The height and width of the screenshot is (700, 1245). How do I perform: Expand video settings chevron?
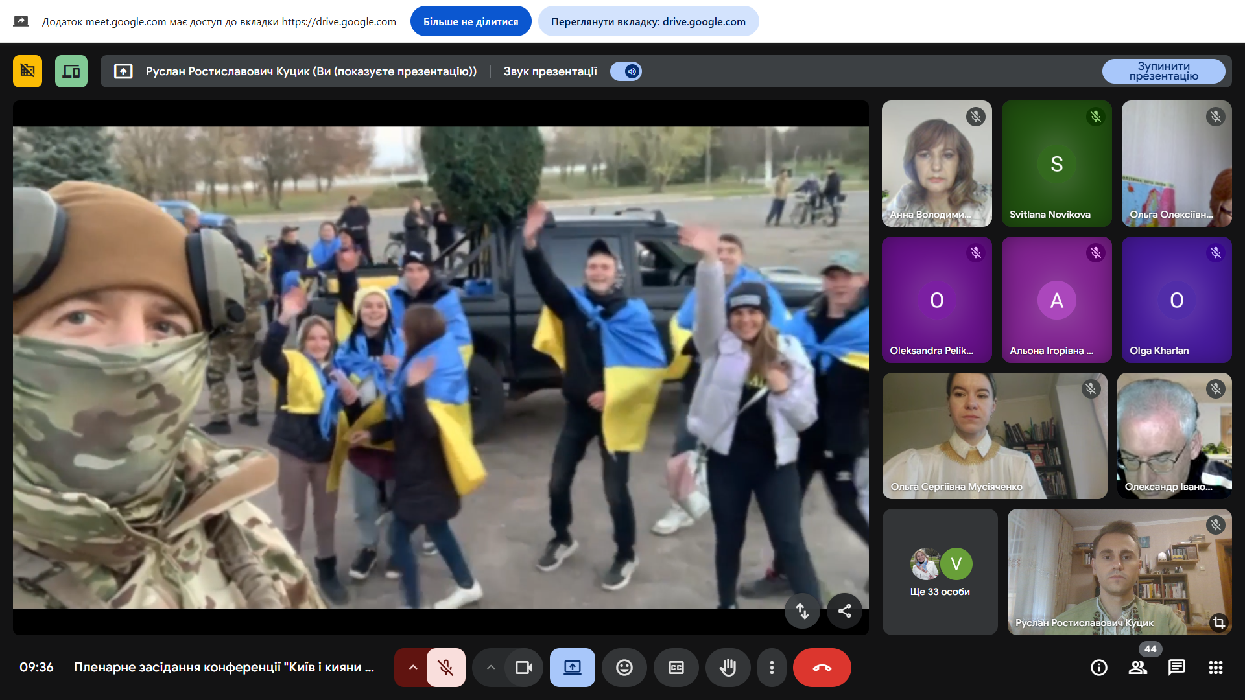491,668
